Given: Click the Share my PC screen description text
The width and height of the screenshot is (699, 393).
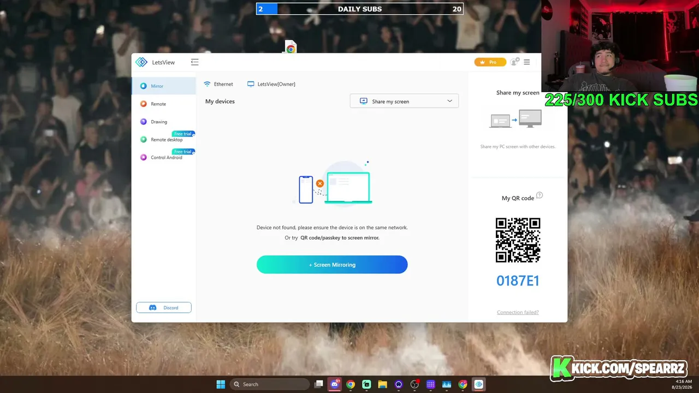Looking at the screenshot, I should [518, 147].
